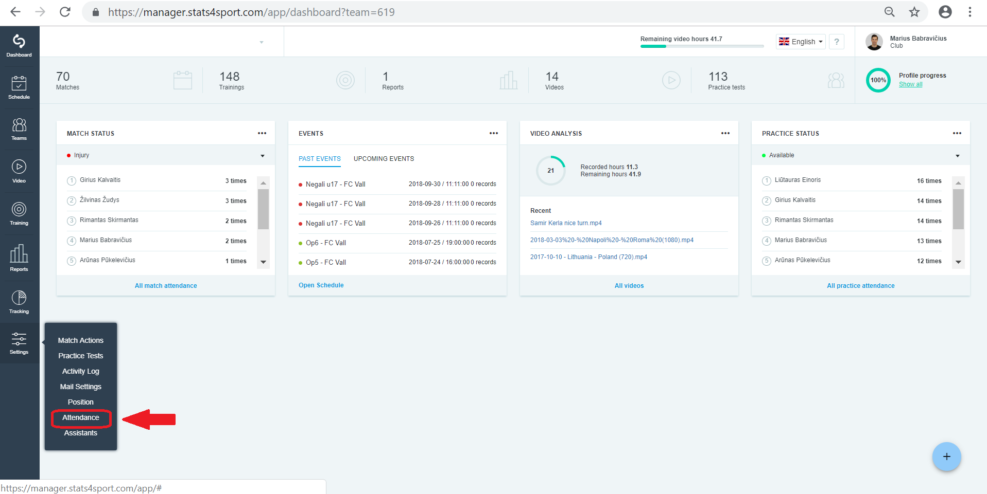Click the All practice attendance link
Viewport: 987px width, 494px height.
point(861,286)
